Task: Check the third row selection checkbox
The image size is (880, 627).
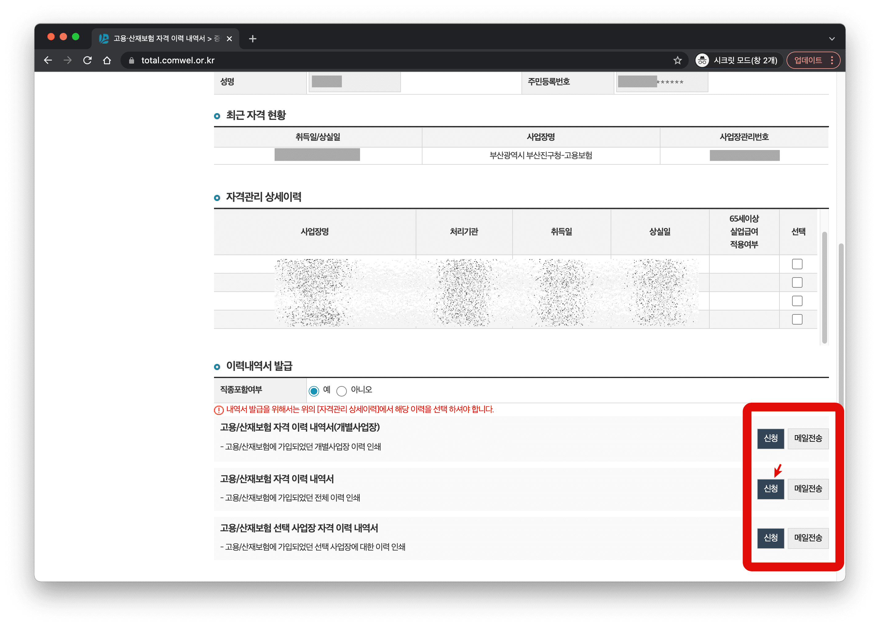Action: point(797,301)
